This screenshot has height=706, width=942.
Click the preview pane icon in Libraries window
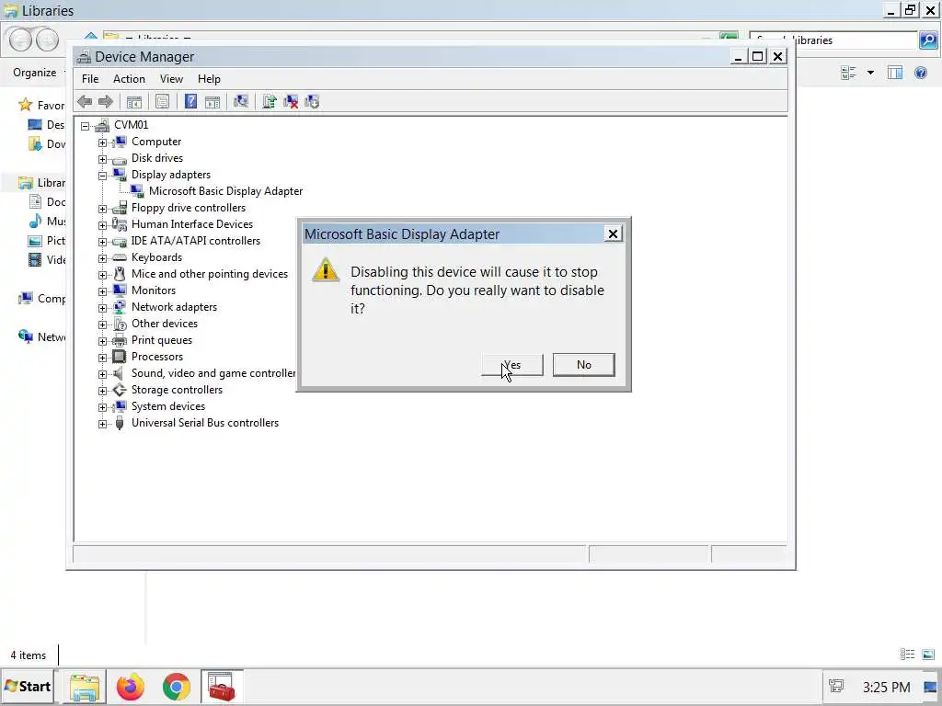(894, 73)
